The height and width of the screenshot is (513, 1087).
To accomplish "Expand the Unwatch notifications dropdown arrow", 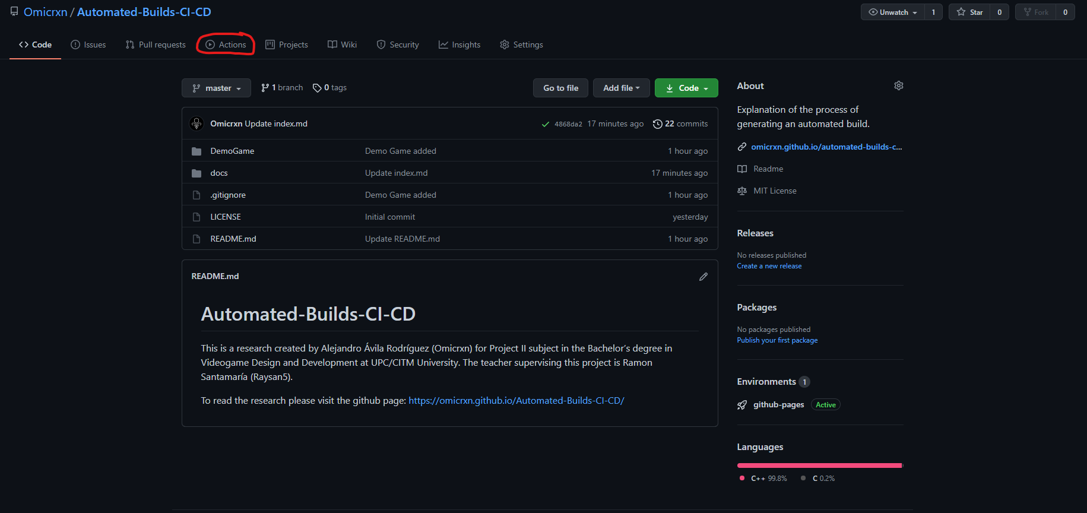I will pos(915,12).
